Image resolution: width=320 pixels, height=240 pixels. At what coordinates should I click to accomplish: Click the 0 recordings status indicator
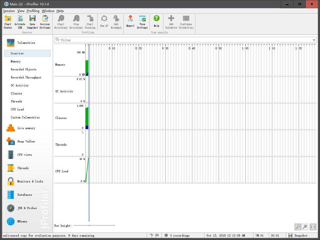pyautogui.click(x=177, y=235)
